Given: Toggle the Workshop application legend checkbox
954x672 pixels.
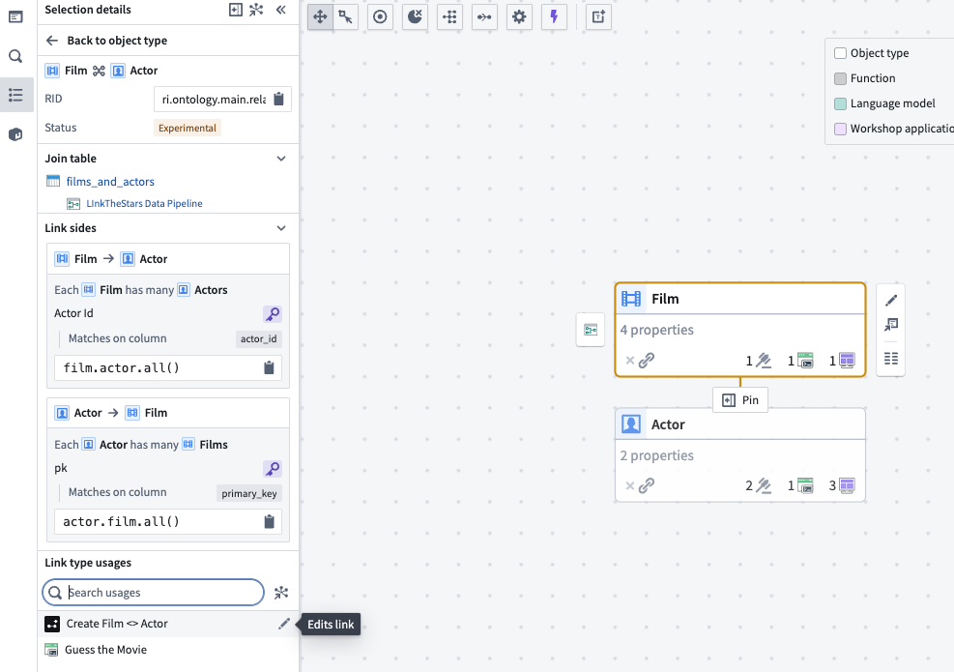Looking at the screenshot, I should [x=839, y=129].
